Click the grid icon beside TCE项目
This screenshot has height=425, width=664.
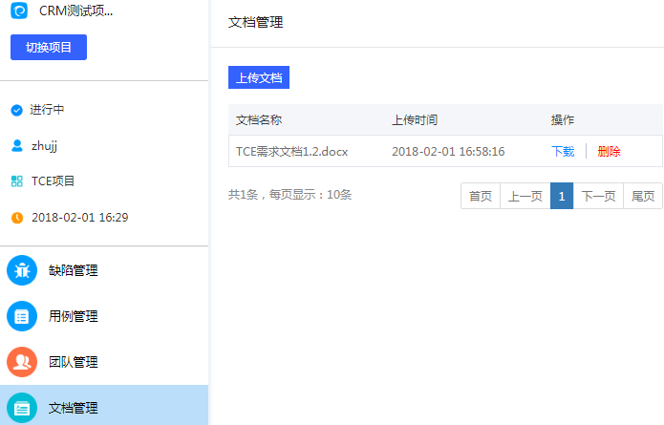point(16,181)
